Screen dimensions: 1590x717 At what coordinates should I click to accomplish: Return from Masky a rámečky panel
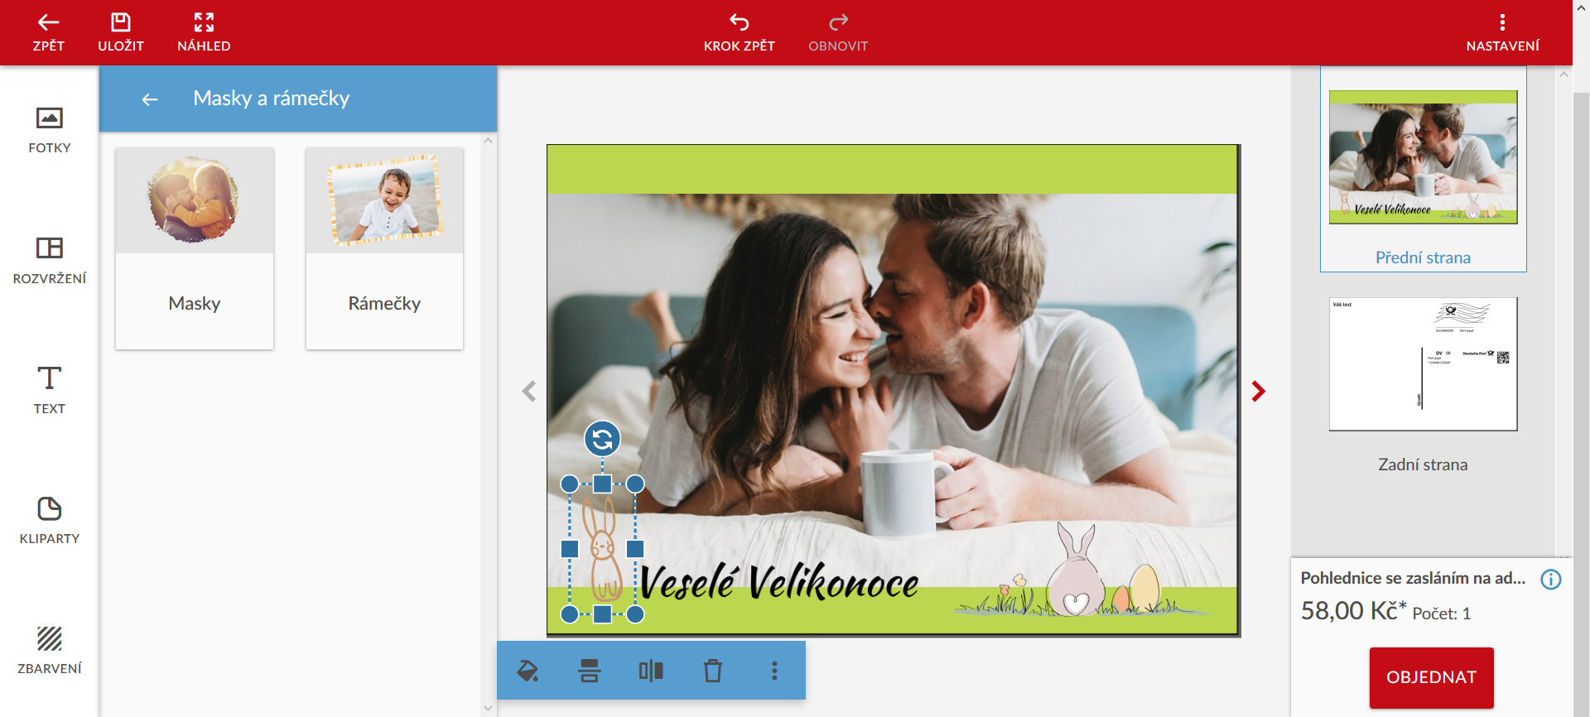(150, 99)
